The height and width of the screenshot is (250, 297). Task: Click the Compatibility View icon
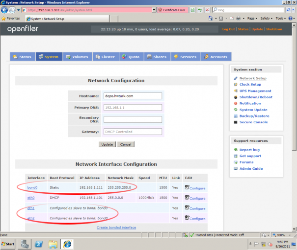[x=192, y=10]
